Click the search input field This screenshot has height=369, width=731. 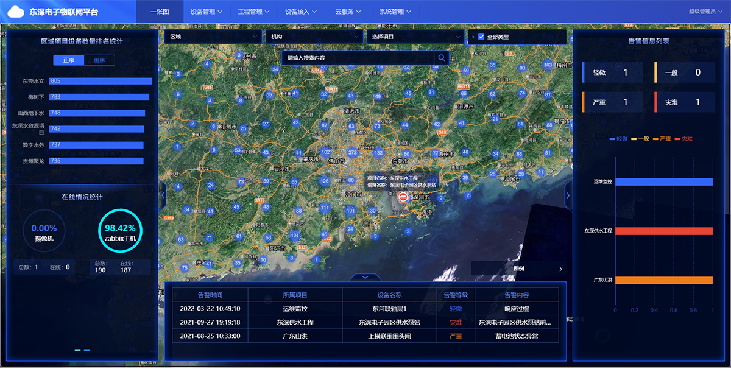click(358, 58)
